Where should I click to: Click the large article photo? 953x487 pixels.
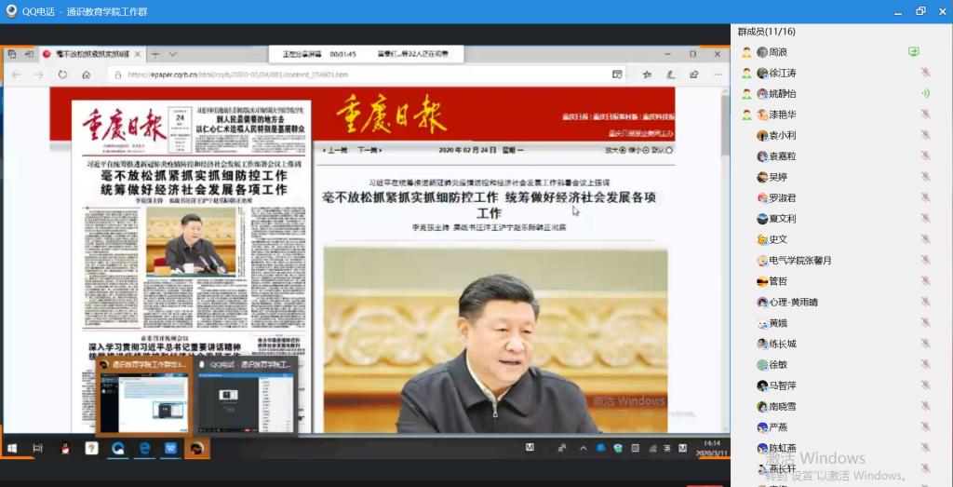495,340
